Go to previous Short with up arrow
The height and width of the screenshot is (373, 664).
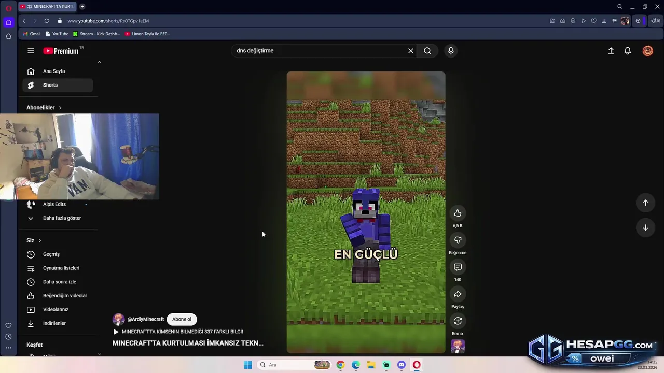645,203
